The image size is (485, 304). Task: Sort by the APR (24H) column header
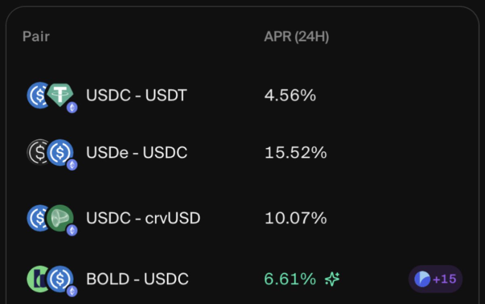point(296,37)
